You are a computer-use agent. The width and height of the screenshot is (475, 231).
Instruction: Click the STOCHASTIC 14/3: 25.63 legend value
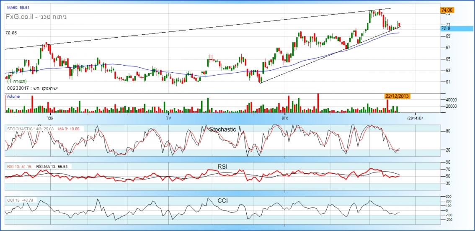tap(30, 129)
